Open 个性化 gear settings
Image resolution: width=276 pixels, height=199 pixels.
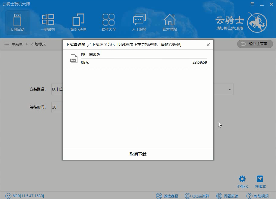point(242,182)
